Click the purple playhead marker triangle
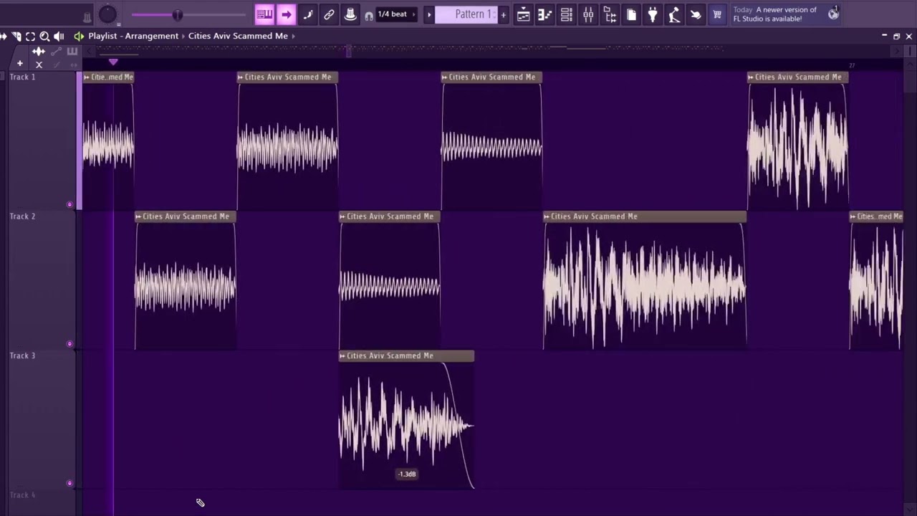917x516 pixels. tap(113, 62)
